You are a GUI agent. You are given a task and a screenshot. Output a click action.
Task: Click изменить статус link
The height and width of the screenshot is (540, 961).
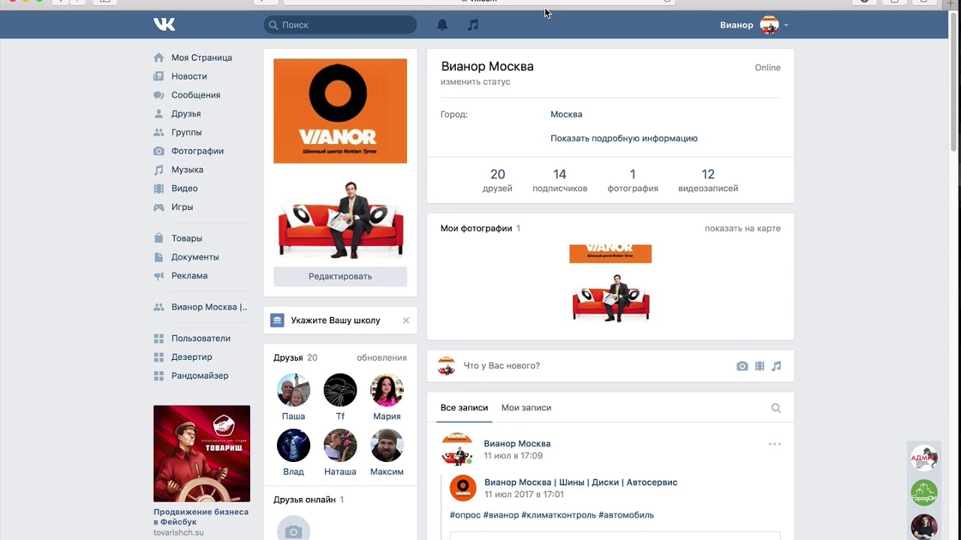coord(475,82)
